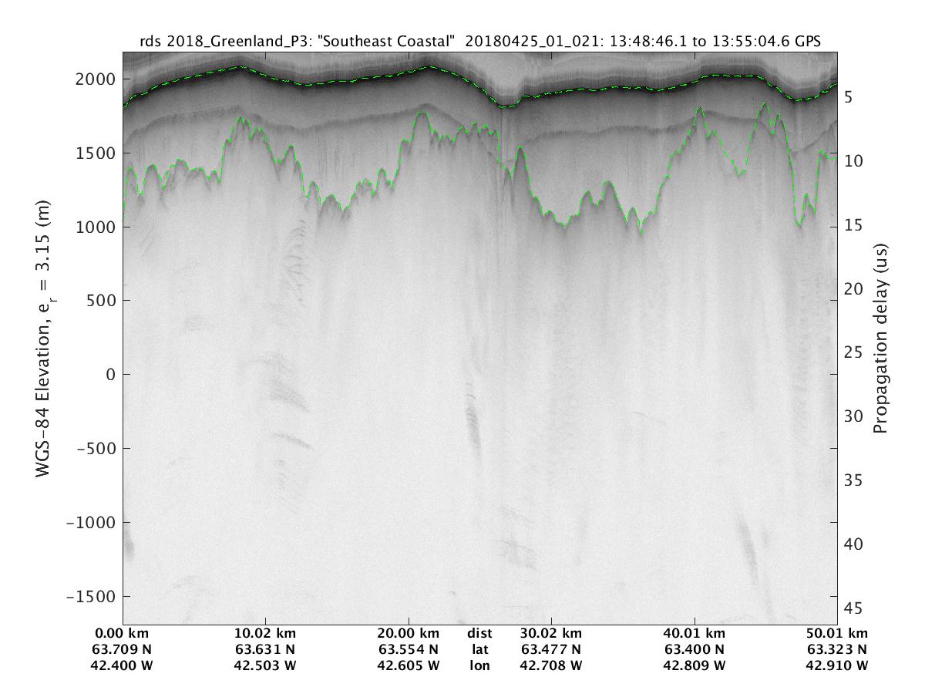925x694 pixels.
Task: Click the 5 propagation delay tick label
Action: point(847,97)
